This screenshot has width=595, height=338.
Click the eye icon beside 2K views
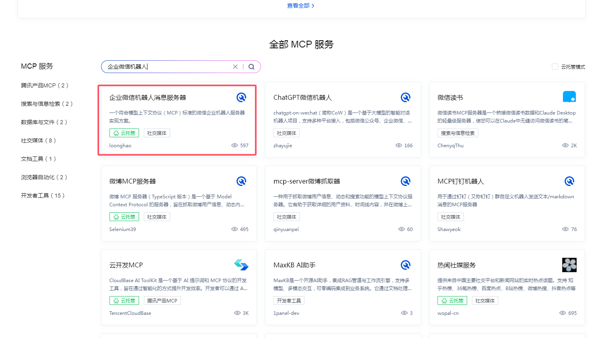pyautogui.click(x=565, y=145)
